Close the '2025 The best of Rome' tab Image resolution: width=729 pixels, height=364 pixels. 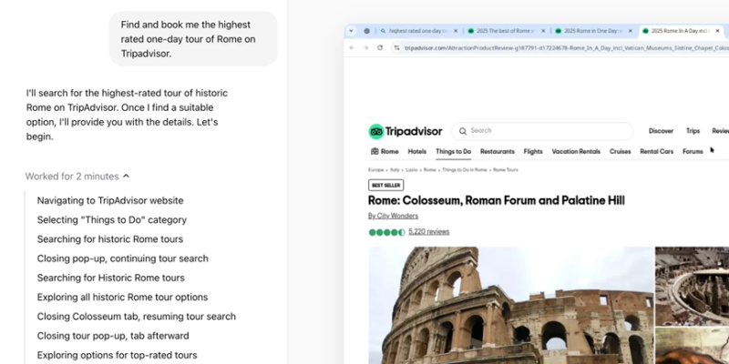click(x=546, y=30)
